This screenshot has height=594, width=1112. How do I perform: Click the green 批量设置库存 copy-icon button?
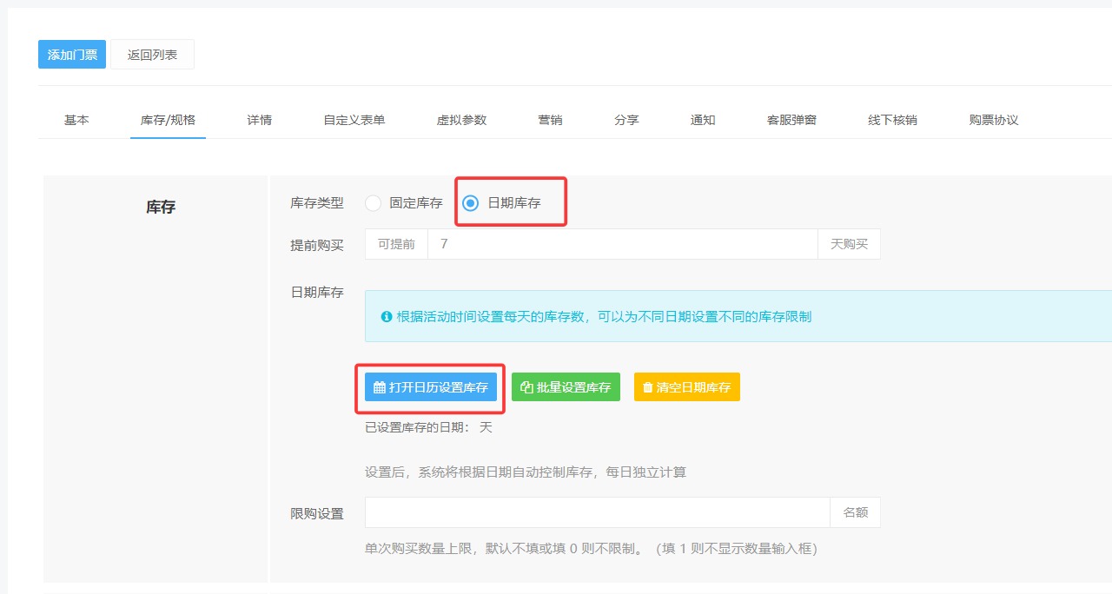pos(566,387)
